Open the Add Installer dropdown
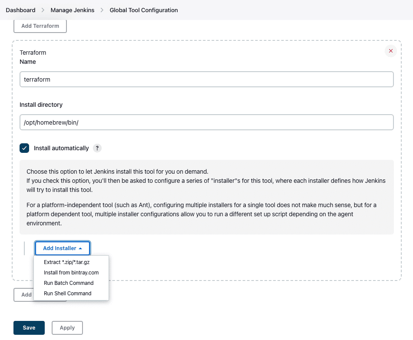Image resolution: width=413 pixels, height=340 pixels. (62, 248)
